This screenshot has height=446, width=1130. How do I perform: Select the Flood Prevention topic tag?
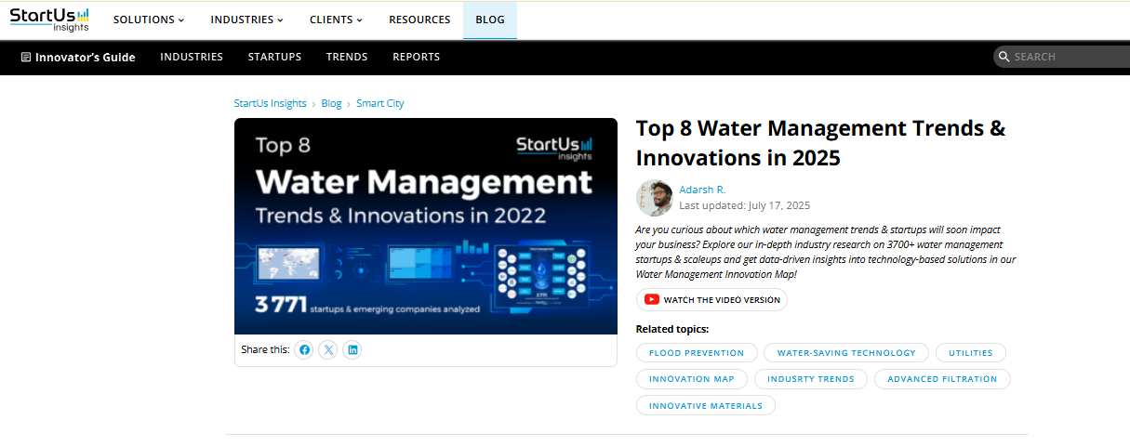697,353
